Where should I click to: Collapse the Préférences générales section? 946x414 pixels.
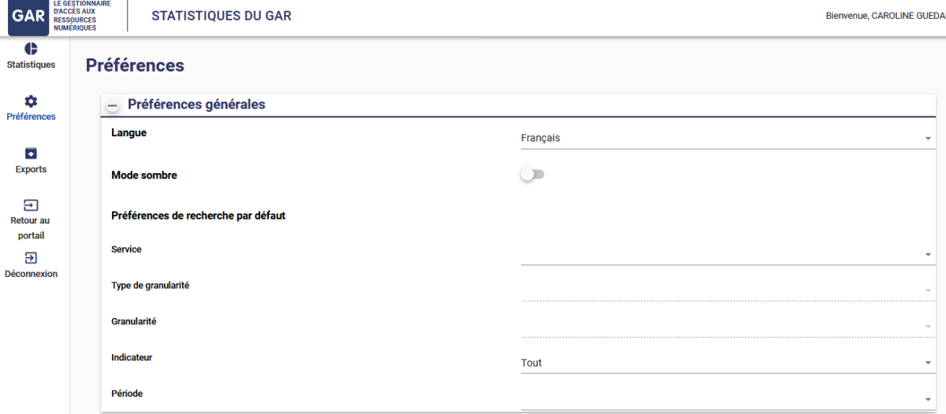pyautogui.click(x=113, y=105)
